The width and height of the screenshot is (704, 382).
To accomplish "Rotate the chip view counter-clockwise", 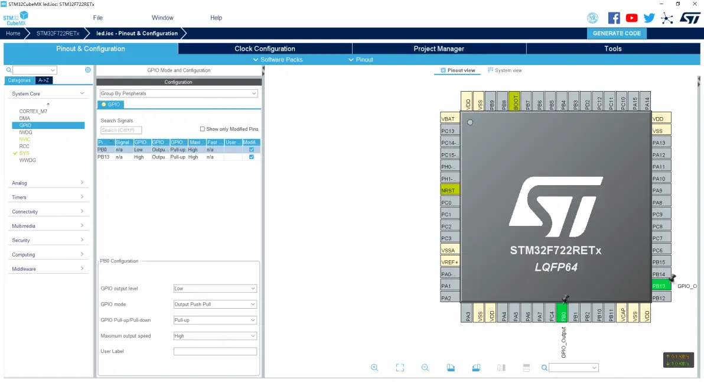I will [x=476, y=368].
